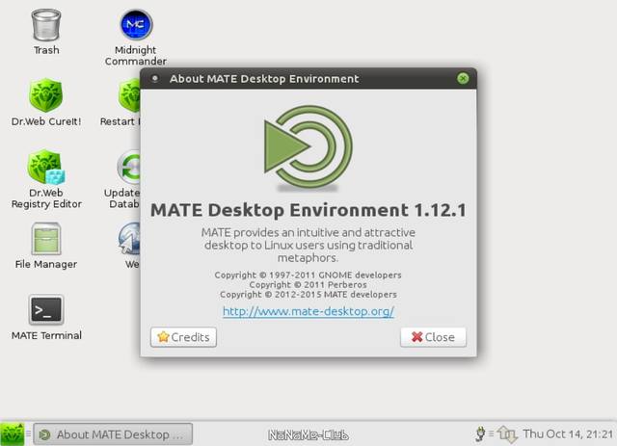Image resolution: width=617 pixels, height=446 pixels.
Task: Click the 'Copyright © 2012-2015 MATE developers' line
Action: (x=308, y=294)
